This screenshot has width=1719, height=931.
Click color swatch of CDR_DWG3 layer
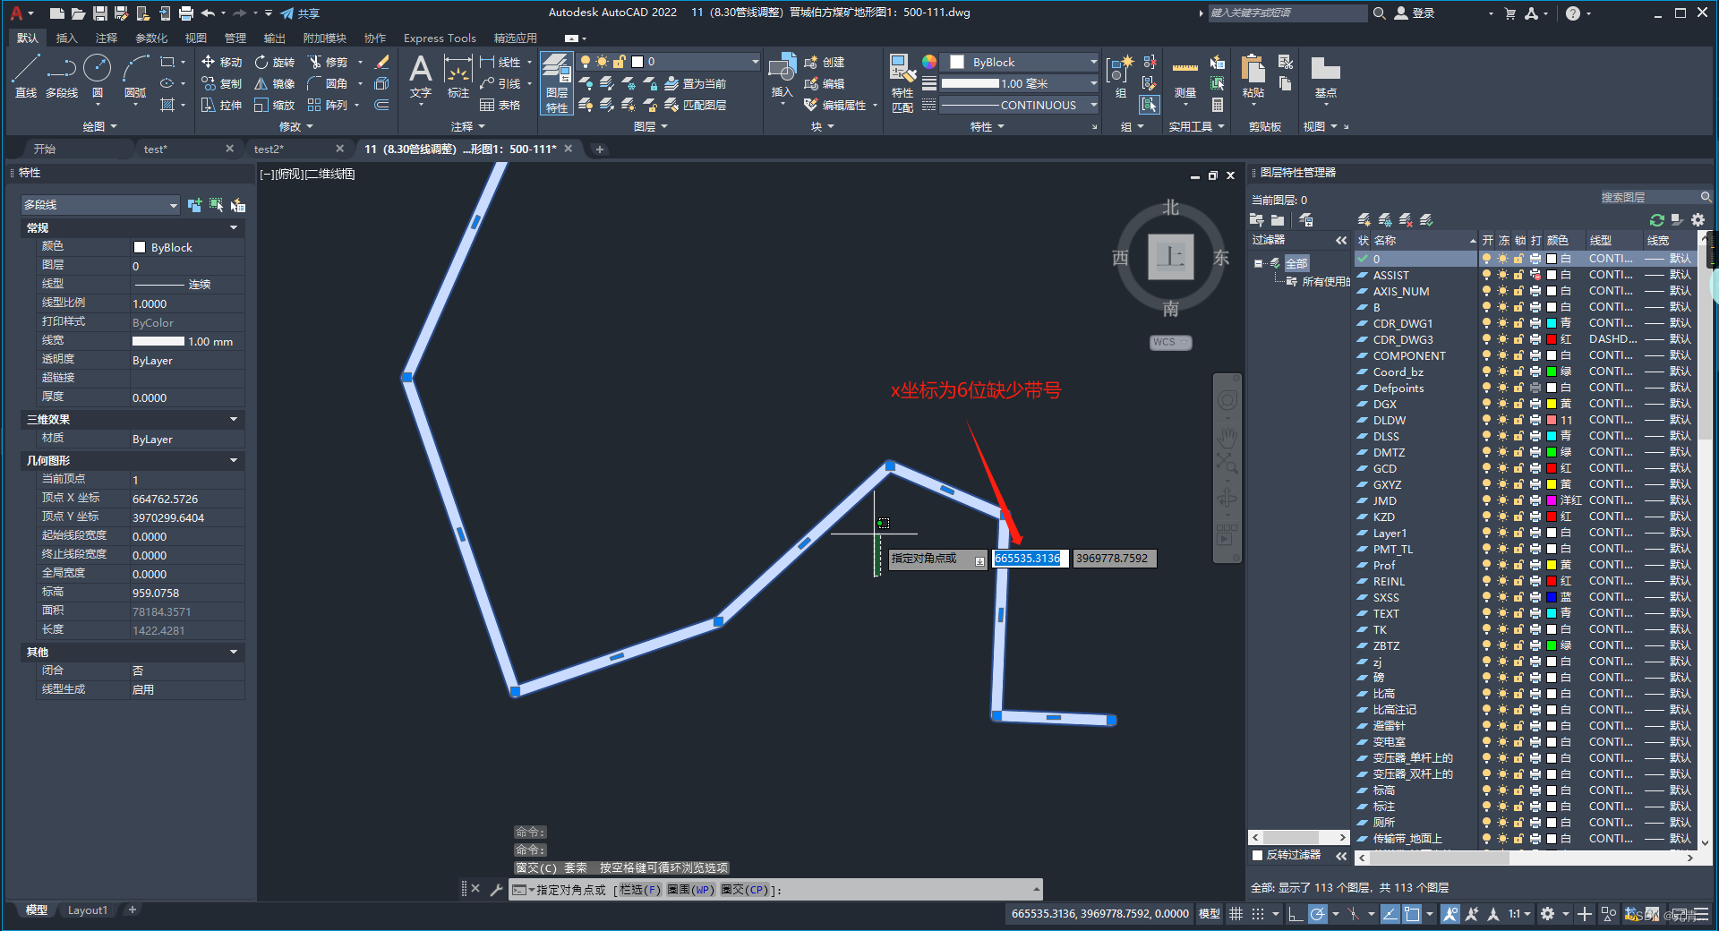pyautogui.click(x=1551, y=339)
